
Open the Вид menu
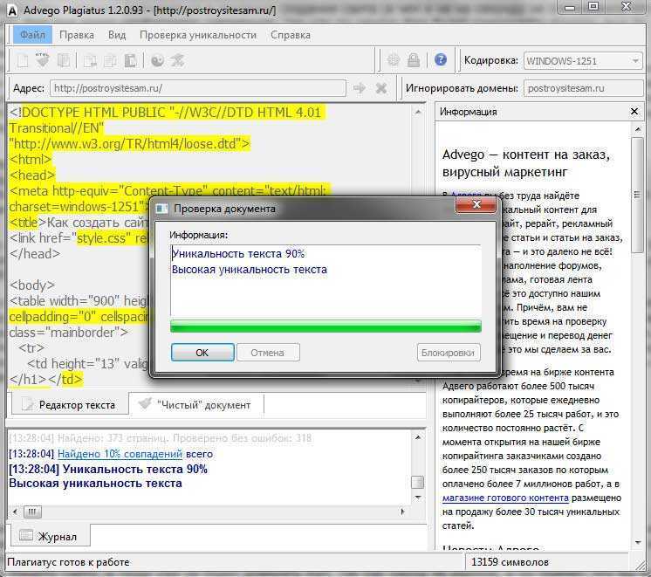tap(117, 35)
